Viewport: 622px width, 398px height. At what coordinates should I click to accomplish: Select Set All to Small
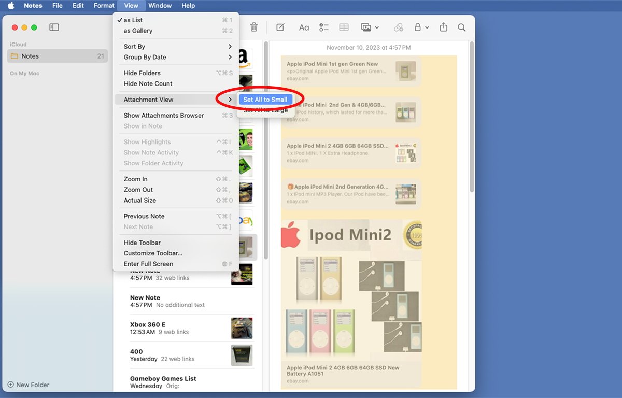tap(265, 99)
